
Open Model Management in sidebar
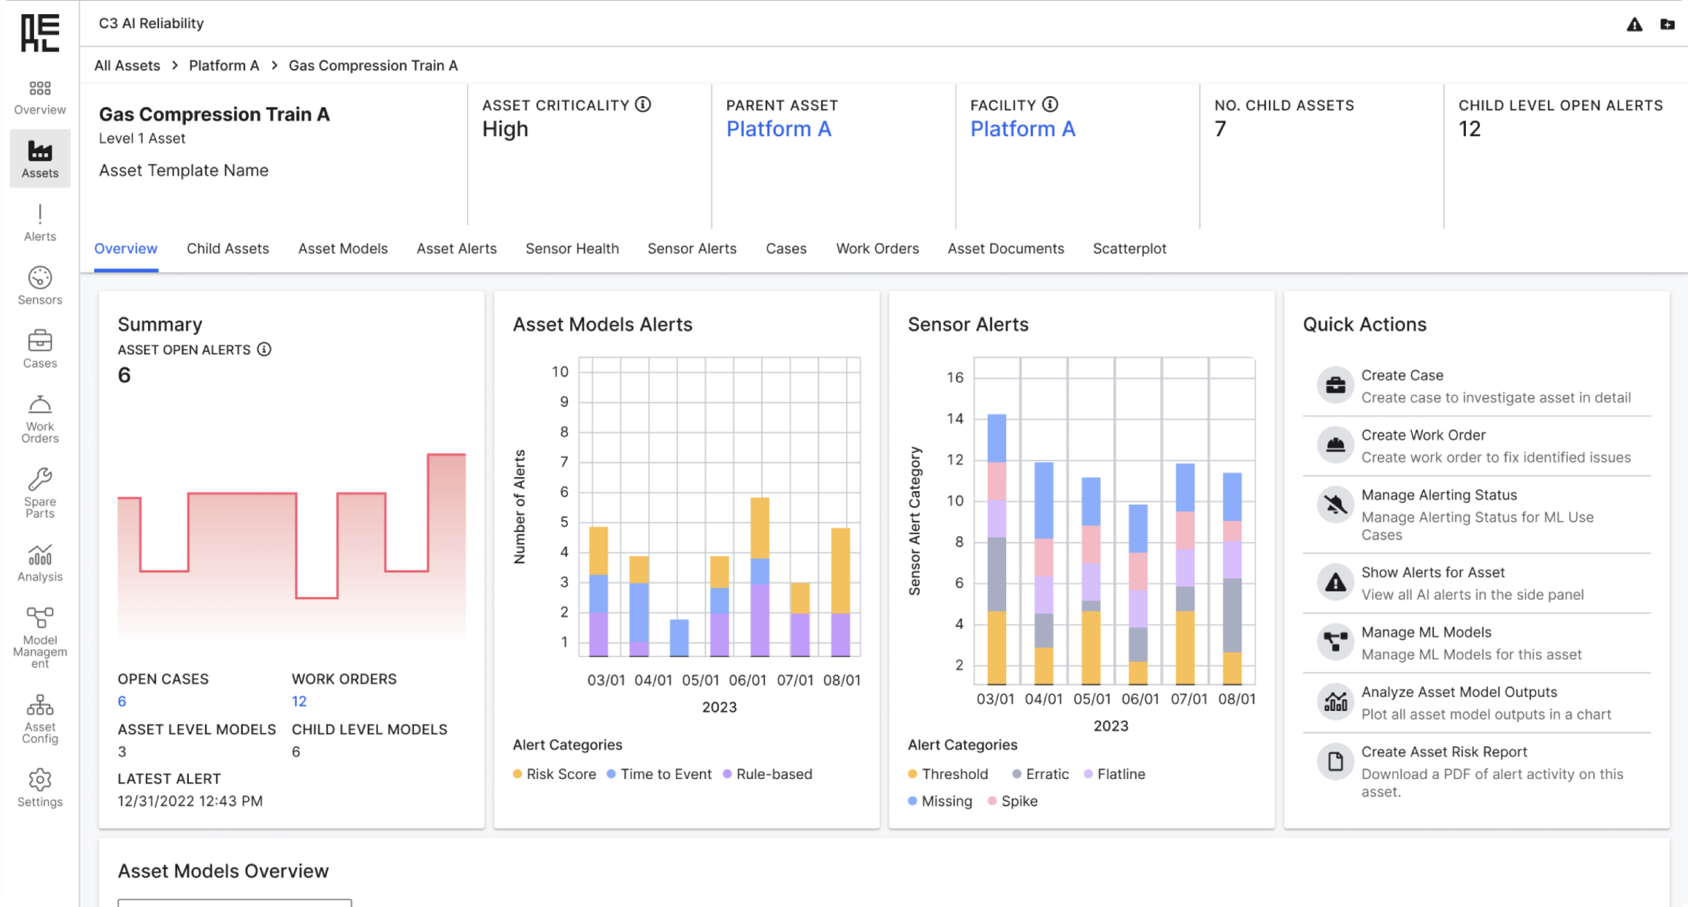[40, 638]
